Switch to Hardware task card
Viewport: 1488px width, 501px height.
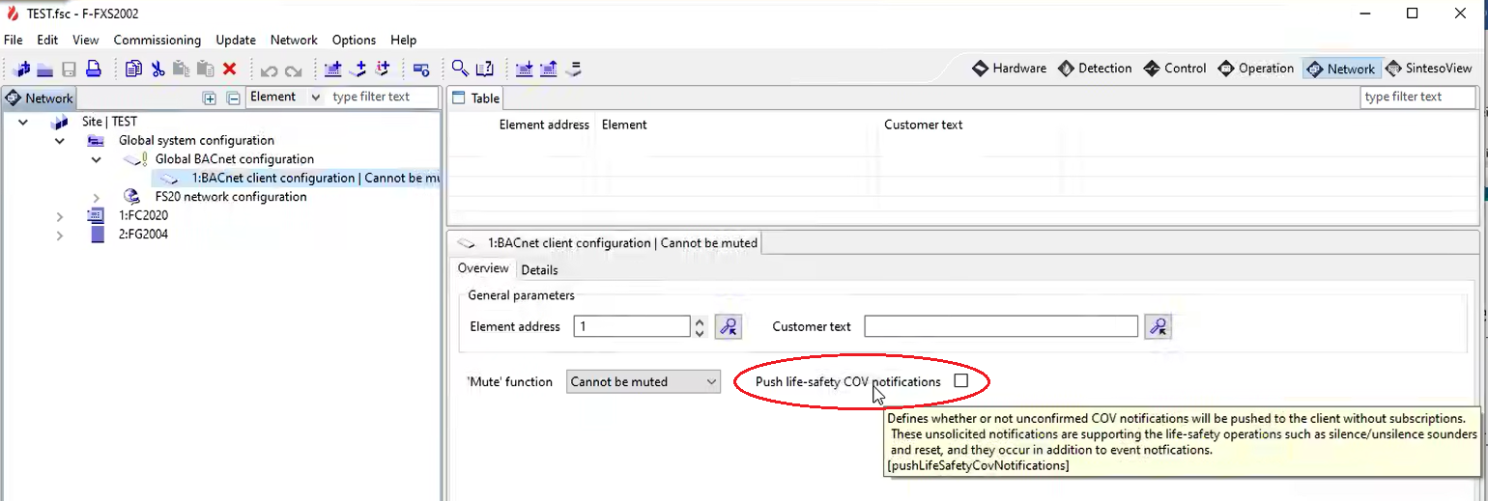click(1009, 69)
